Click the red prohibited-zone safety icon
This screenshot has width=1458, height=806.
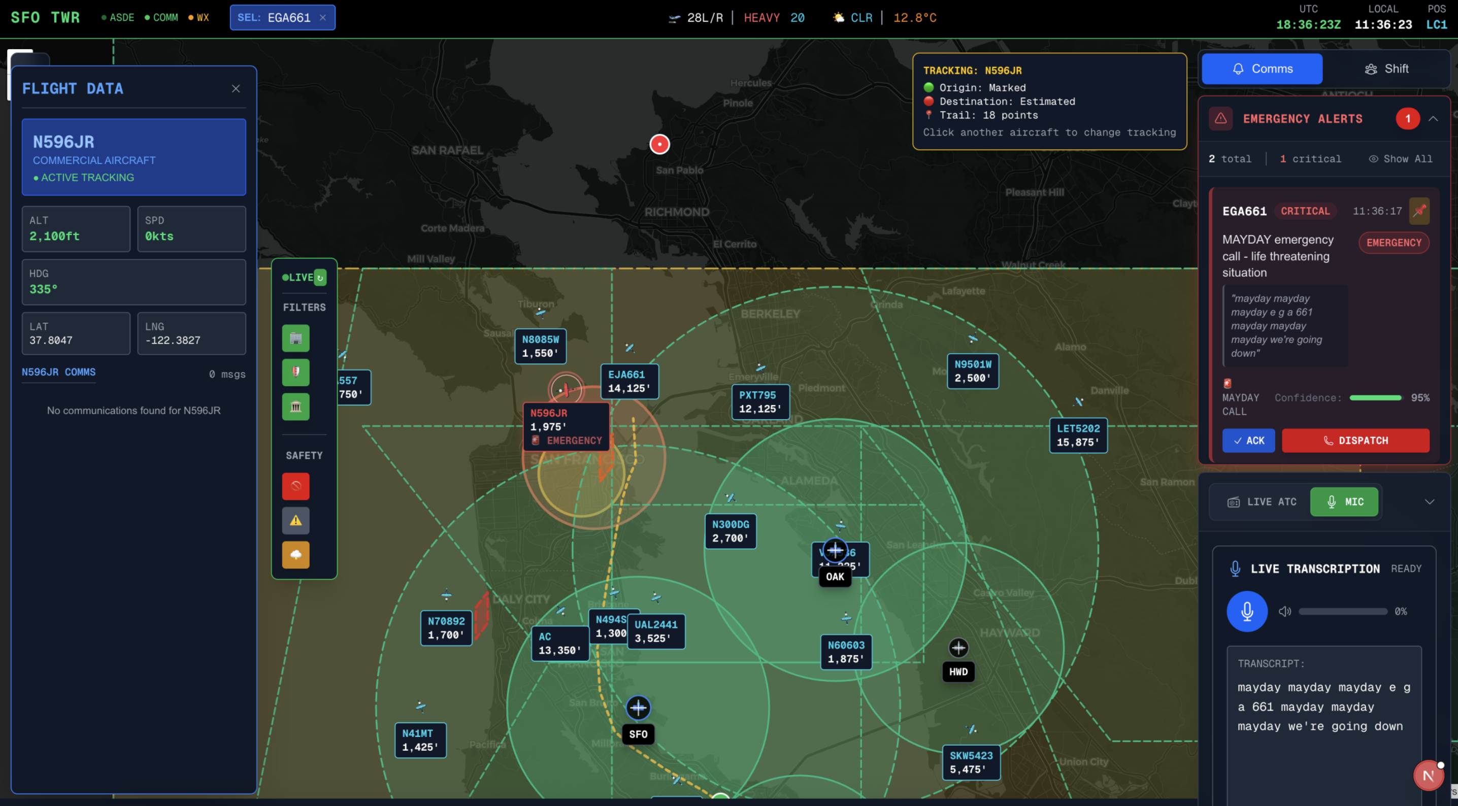pos(295,486)
